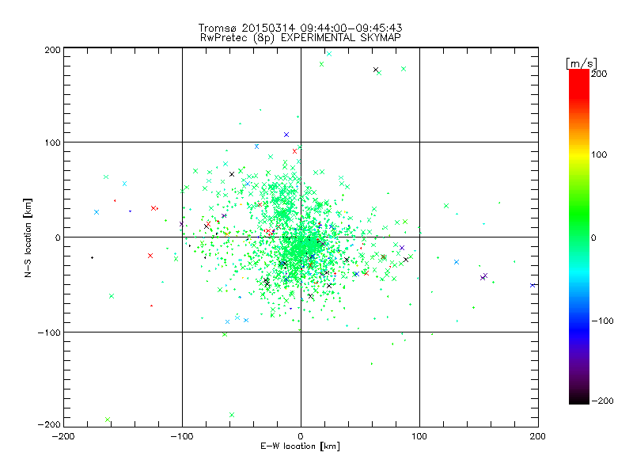Pick the black bottom end of colorbar
The image size is (633, 475).
(579, 398)
